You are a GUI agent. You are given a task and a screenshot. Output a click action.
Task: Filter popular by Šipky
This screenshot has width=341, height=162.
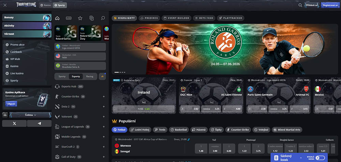pyautogui.click(x=217, y=130)
